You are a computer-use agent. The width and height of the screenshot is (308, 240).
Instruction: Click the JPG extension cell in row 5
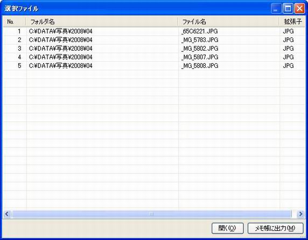289,66
